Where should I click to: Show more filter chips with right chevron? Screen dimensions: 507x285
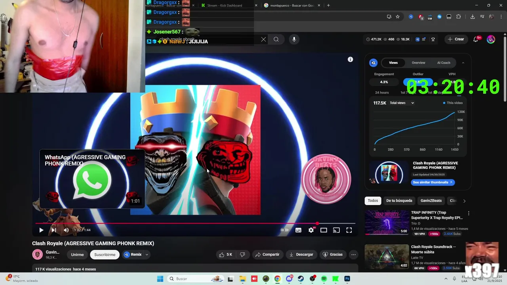(464, 201)
